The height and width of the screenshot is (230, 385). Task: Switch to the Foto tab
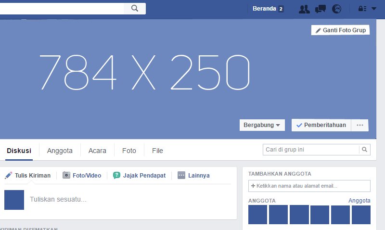pos(129,151)
